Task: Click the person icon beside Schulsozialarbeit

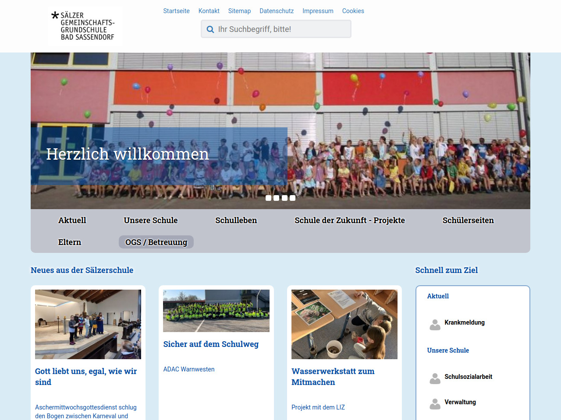Action: tap(435, 378)
